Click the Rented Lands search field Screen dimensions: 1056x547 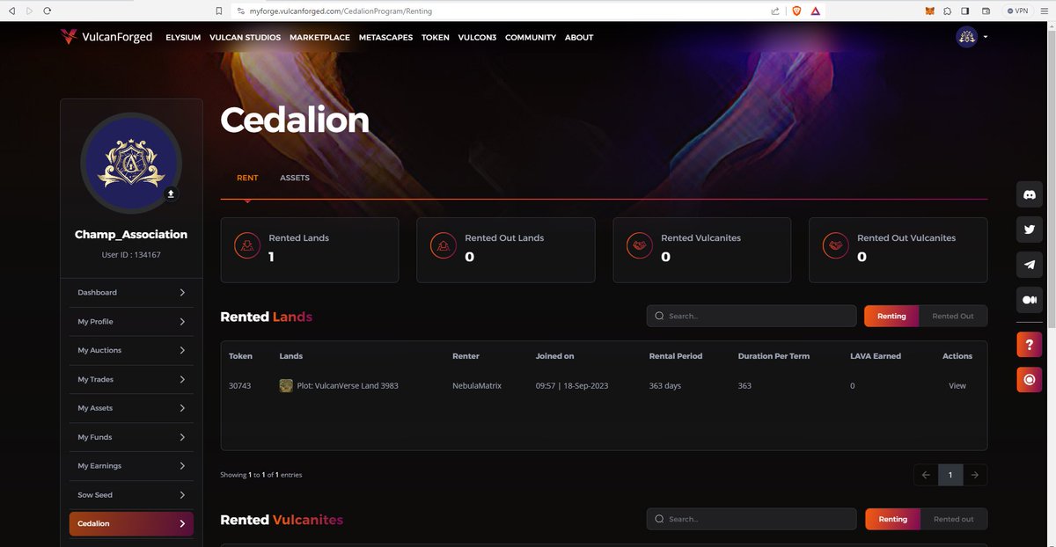[751, 315]
